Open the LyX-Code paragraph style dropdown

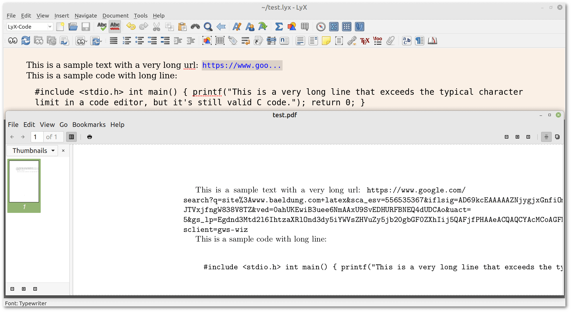pos(30,27)
